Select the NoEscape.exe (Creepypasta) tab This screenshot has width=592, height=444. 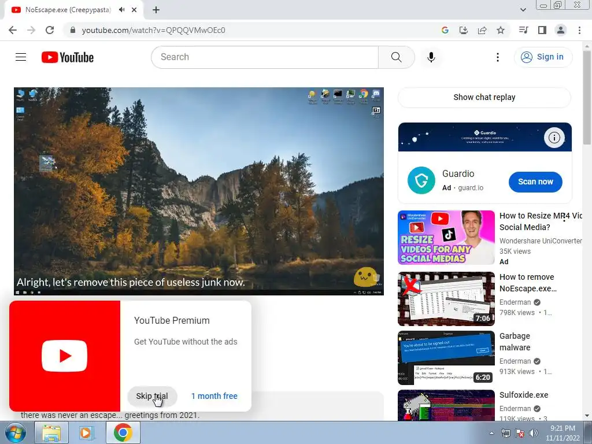coord(68,10)
